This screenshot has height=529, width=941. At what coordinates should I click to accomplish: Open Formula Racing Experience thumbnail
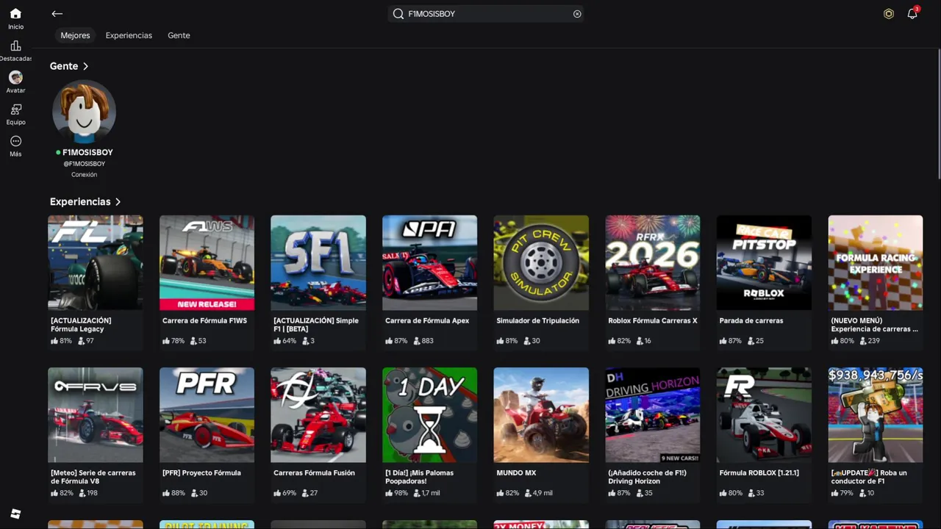point(876,262)
